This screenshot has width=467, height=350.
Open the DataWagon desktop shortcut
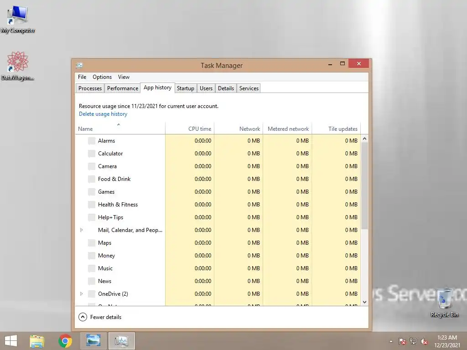[17, 66]
